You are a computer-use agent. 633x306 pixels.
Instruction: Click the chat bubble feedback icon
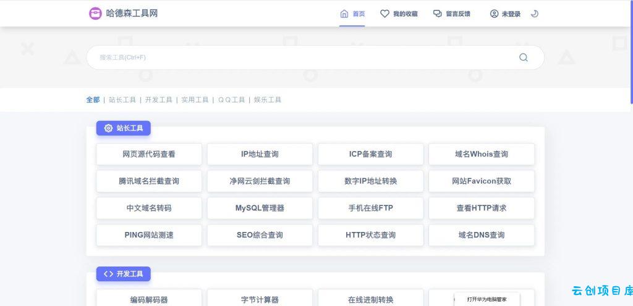click(x=437, y=14)
